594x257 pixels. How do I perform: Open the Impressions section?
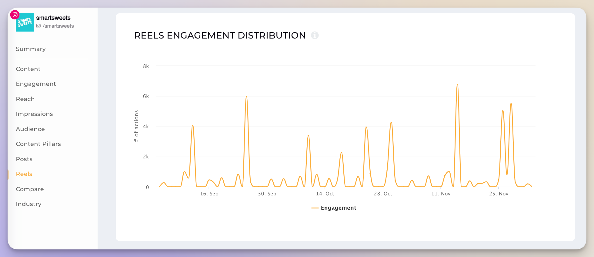pyautogui.click(x=34, y=114)
